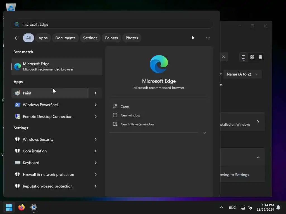Click the search box with microsoft Edge text
Image resolution: width=286 pixels, height=214 pixels.
(x=112, y=24)
